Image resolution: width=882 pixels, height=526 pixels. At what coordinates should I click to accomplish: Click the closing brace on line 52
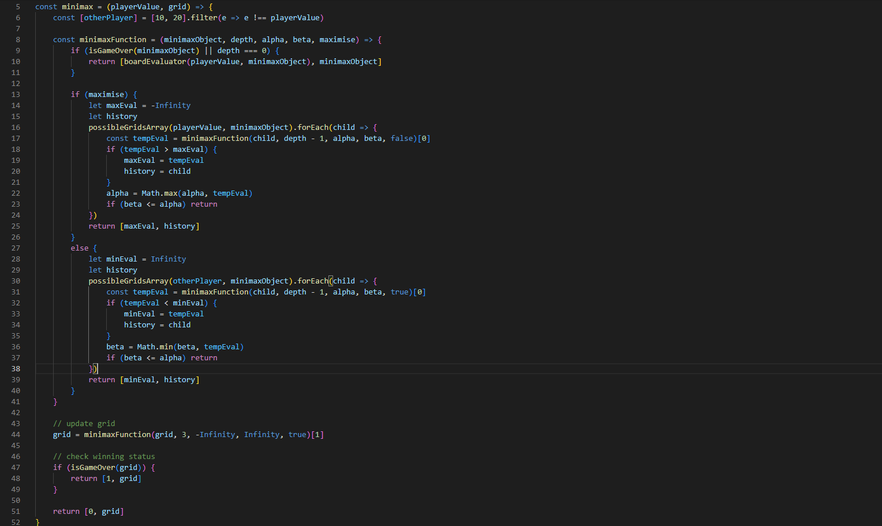tap(37, 522)
